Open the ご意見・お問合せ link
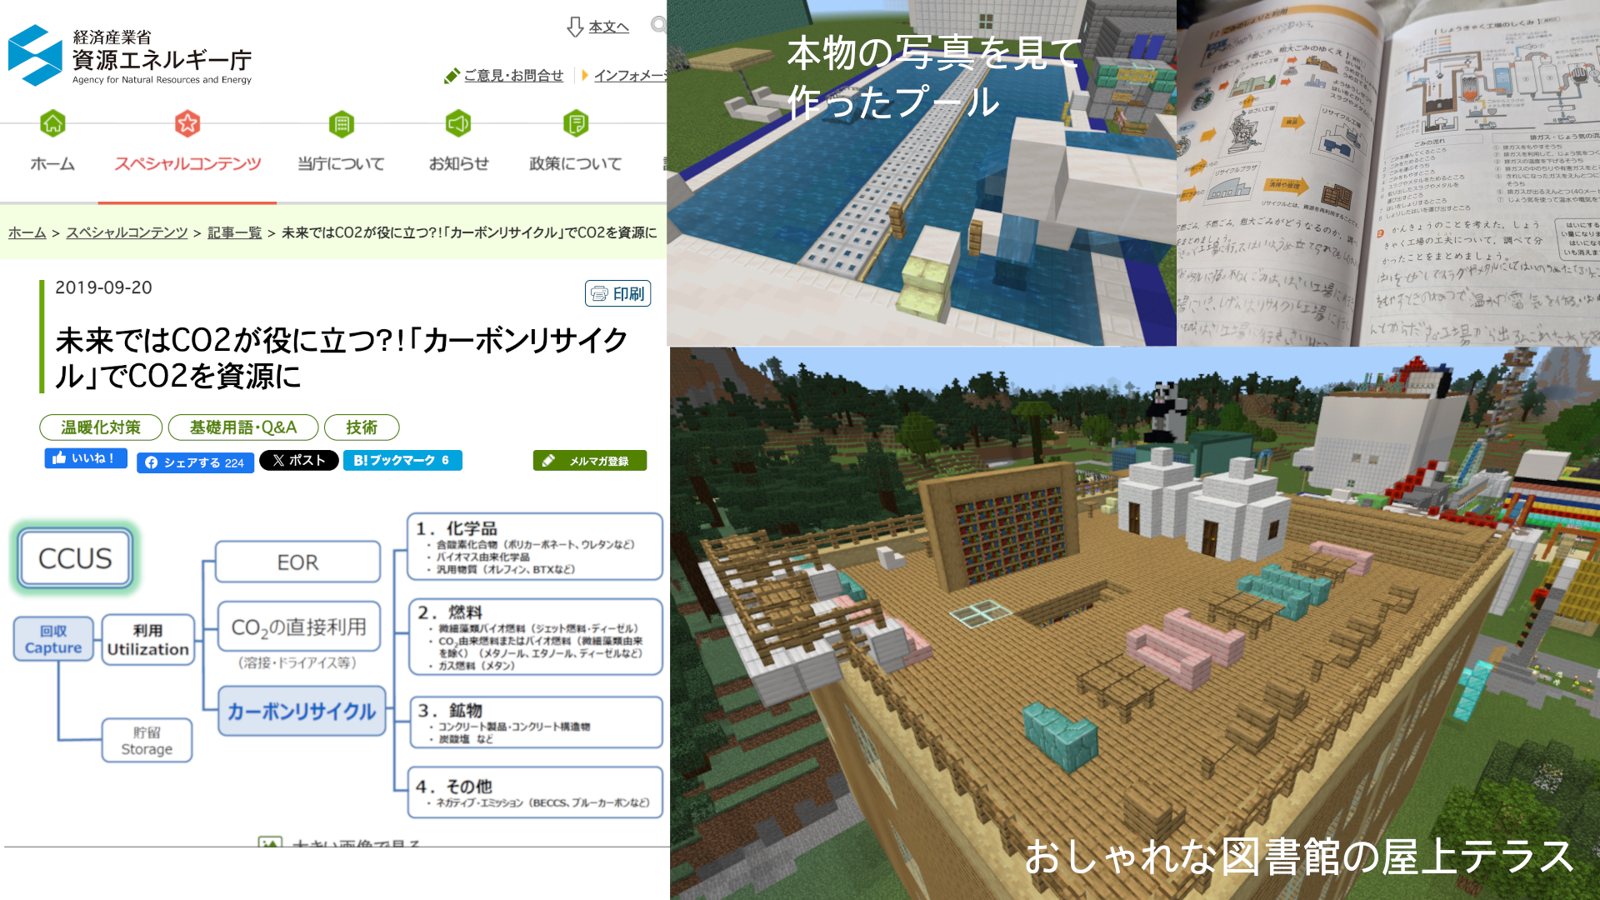The image size is (1600, 900). pos(513,76)
